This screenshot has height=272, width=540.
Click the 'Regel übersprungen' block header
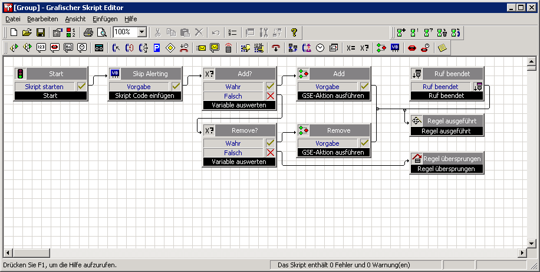tap(452, 159)
